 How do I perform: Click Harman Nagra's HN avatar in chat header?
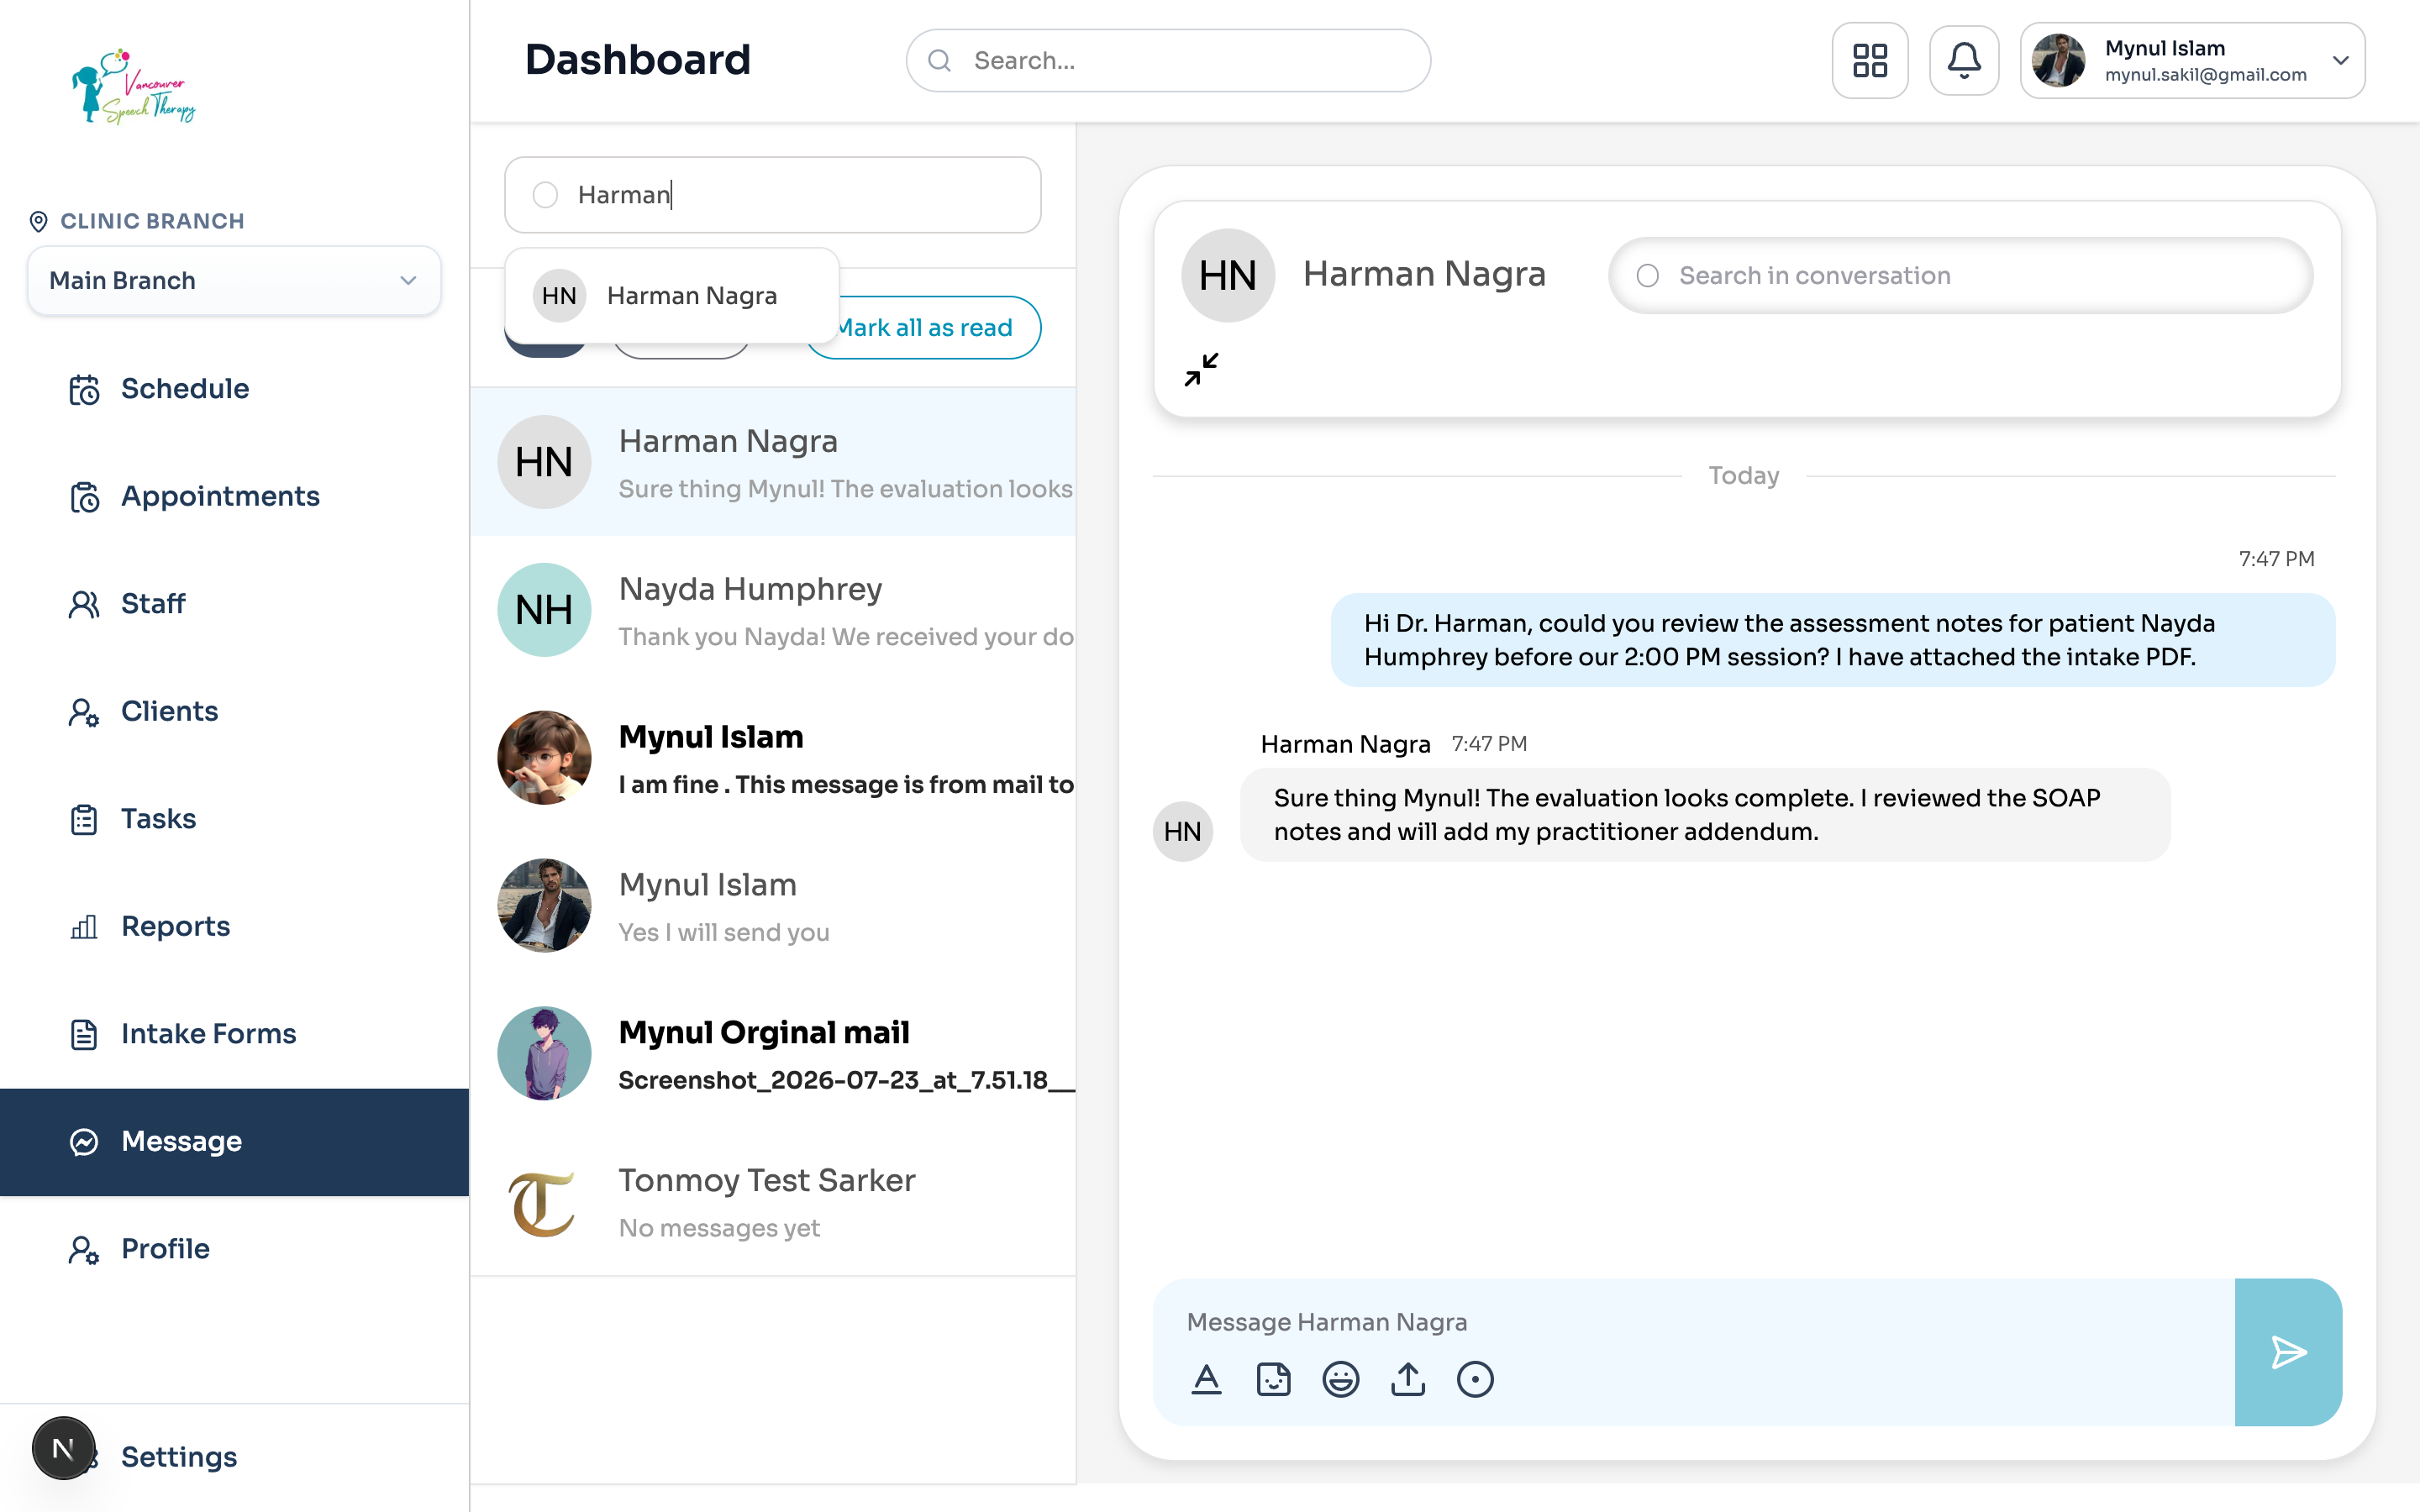pyautogui.click(x=1227, y=275)
